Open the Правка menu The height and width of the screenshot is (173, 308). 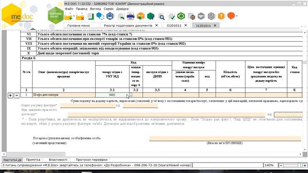[x=81, y=9]
